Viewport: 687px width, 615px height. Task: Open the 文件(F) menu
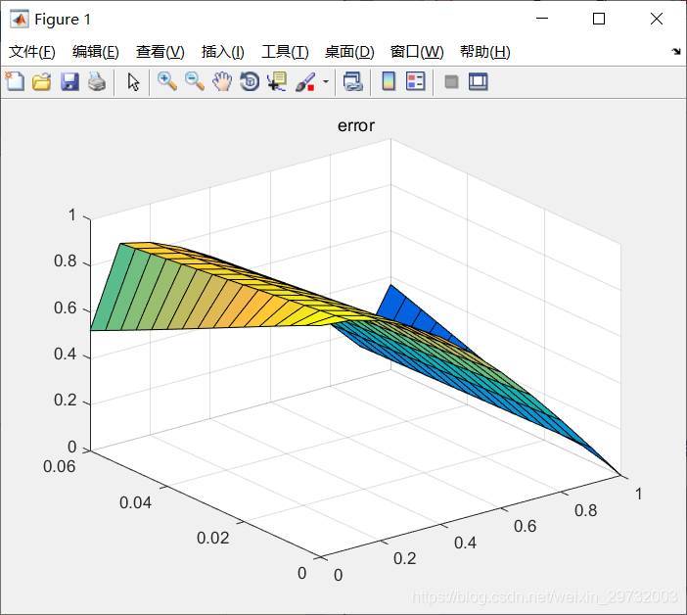(x=32, y=52)
